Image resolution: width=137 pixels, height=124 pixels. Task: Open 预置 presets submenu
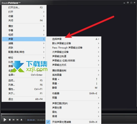pos(73,98)
